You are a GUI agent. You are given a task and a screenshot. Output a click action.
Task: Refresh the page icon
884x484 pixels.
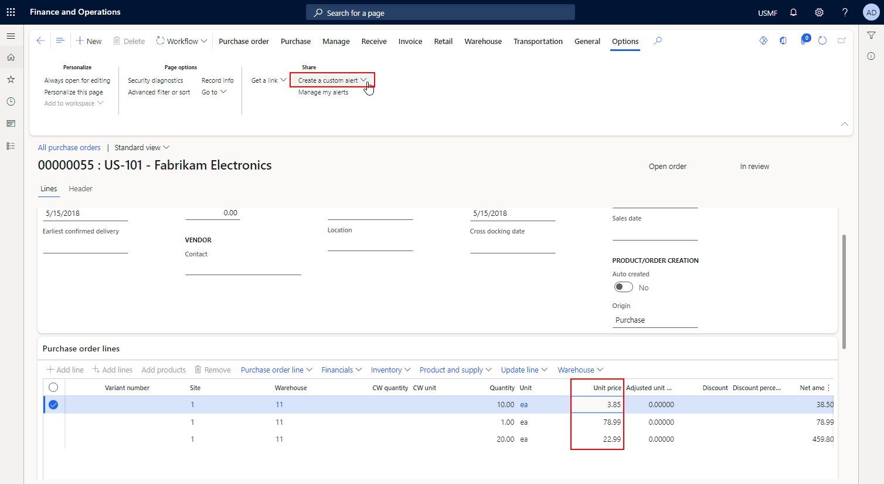(x=822, y=40)
